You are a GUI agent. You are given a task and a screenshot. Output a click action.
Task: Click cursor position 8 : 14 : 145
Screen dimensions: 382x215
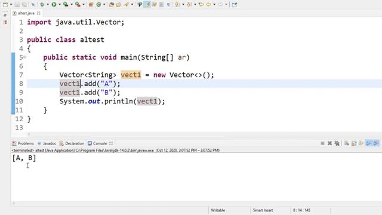point(301,210)
